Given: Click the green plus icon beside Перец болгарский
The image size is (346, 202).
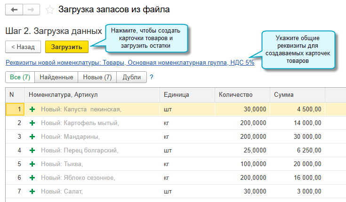Looking at the screenshot, I should pyautogui.click(x=32, y=151).
